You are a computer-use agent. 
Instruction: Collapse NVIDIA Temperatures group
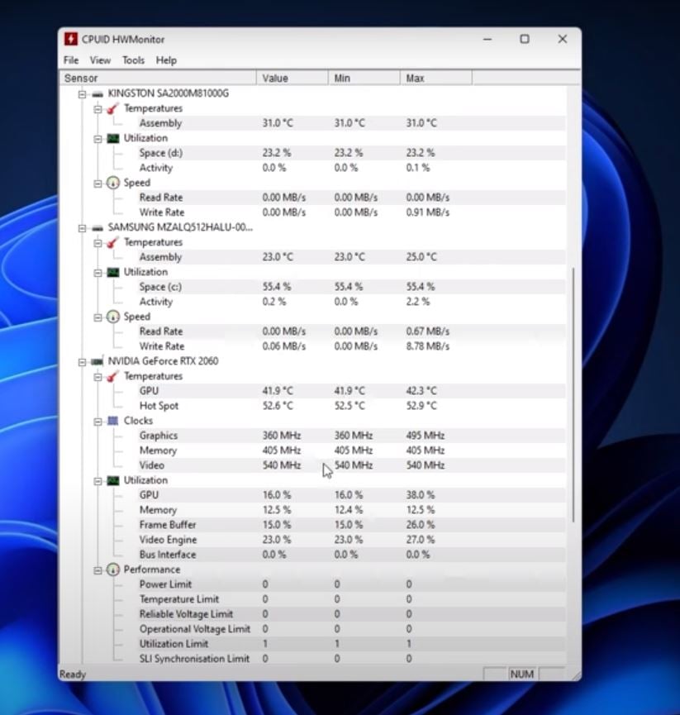(97, 377)
